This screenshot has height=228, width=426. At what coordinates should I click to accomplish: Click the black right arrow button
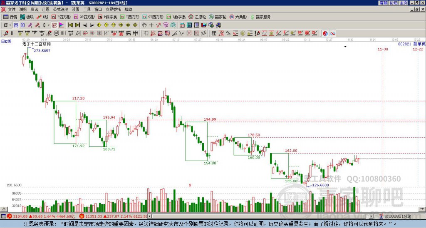tap(92, 25)
